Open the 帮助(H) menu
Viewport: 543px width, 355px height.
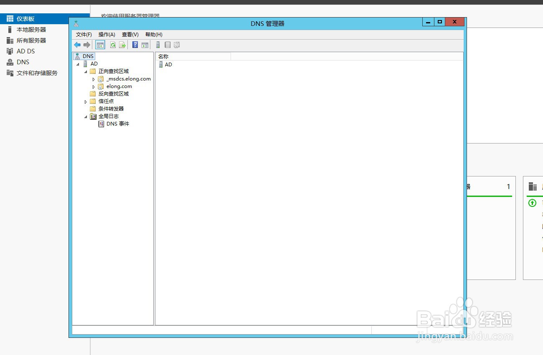coord(154,35)
